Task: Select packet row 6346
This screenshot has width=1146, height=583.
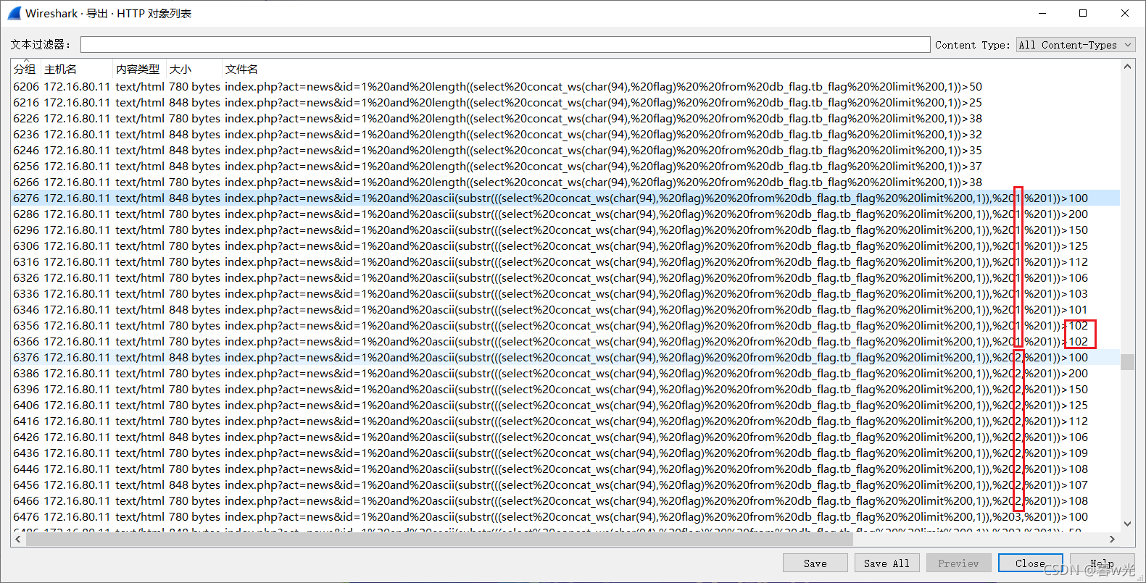Action: click(x=565, y=309)
